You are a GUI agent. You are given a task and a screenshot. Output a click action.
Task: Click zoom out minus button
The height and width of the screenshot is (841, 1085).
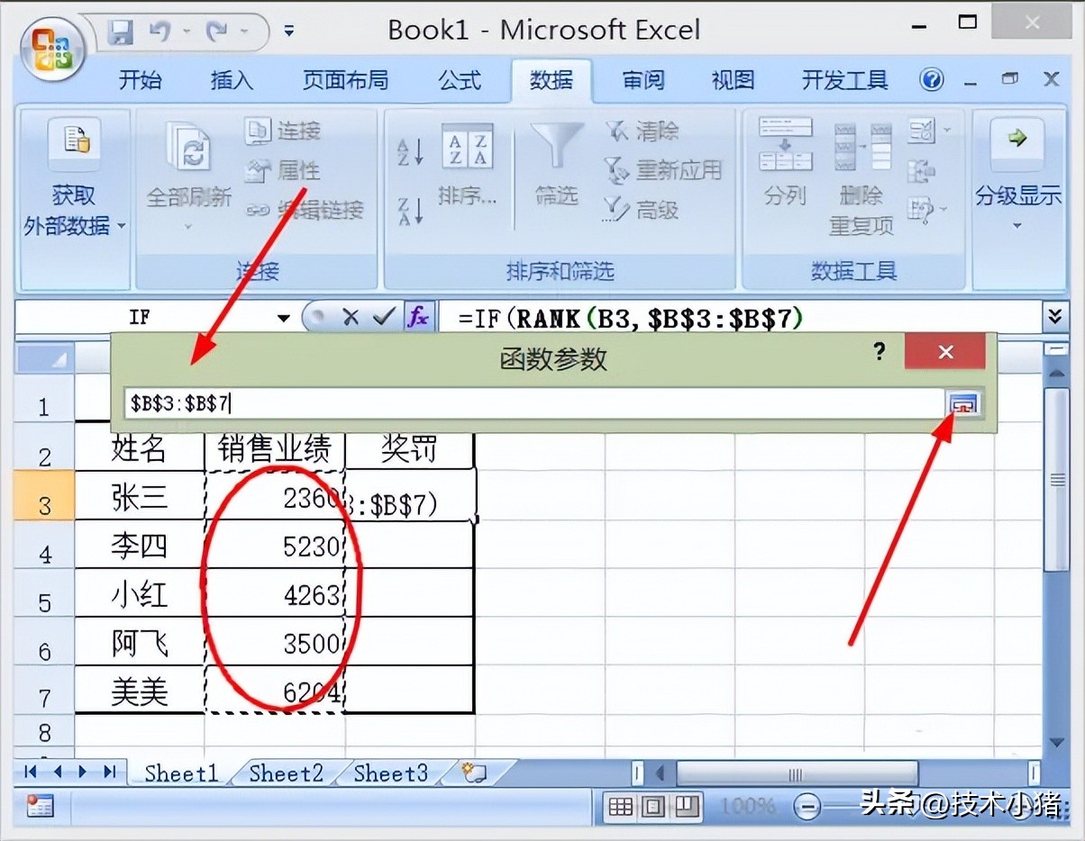tap(808, 807)
